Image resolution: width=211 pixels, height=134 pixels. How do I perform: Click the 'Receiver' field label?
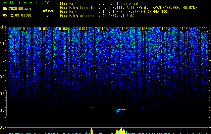[x=68, y=12]
